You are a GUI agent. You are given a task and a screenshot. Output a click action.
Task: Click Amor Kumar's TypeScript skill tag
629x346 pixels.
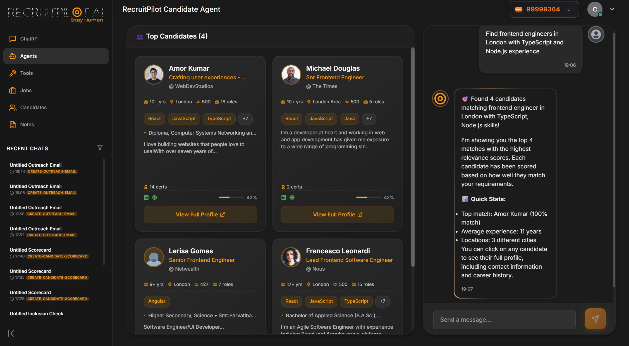point(219,119)
